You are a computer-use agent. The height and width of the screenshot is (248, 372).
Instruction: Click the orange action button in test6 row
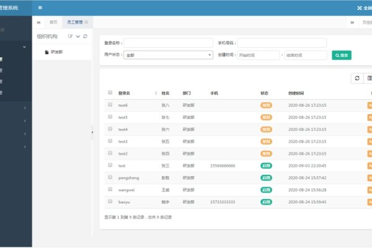tap(370, 105)
